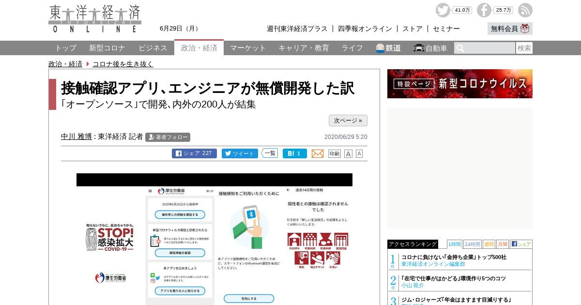Switch ranking to 24時間 tab
Image resolution: width=581 pixels, height=305 pixels.
point(472,244)
